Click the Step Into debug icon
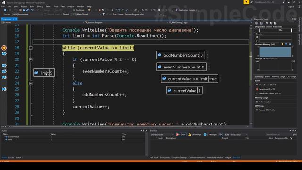Image resolution: width=302 pixels, height=170 pixels. [116, 10]
